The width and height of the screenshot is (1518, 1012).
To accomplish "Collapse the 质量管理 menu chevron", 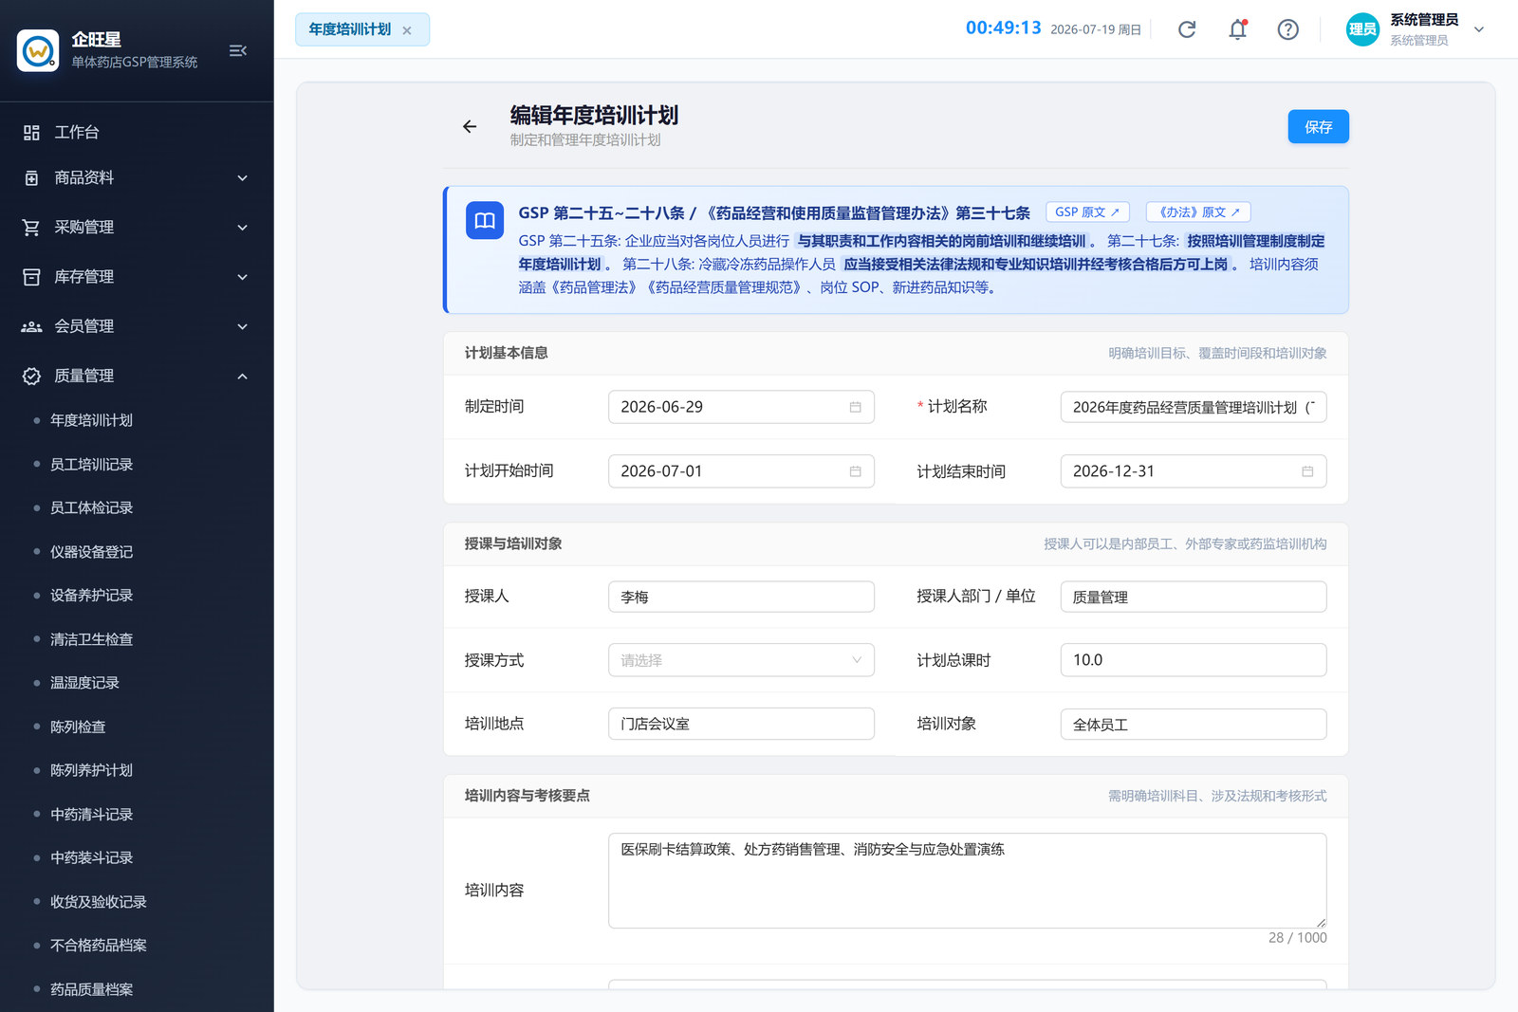I will (243, 376).
